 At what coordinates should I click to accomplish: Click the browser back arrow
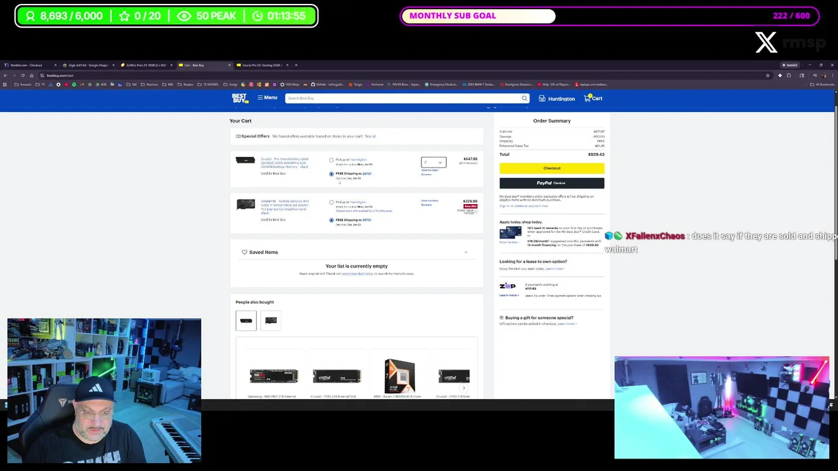5,75
